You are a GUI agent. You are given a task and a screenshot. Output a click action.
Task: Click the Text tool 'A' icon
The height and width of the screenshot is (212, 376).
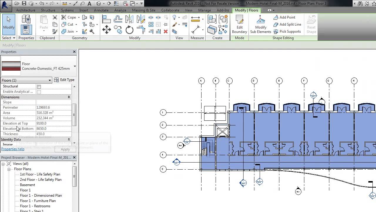[89, 4]
